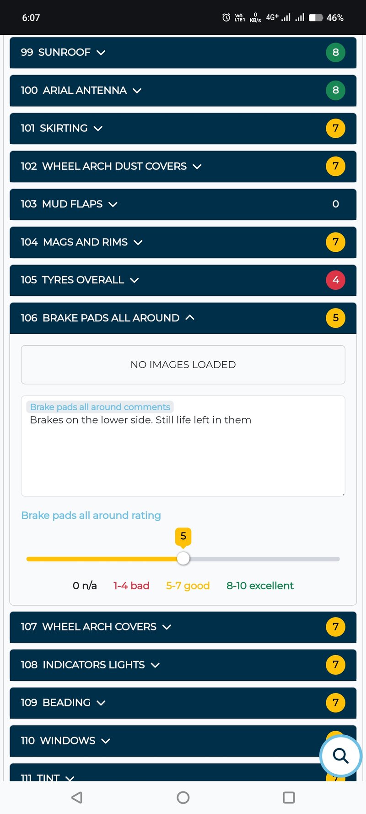The width and height of the screenshot is (366, 814).
Task: Open the 108 Indicators Lights section
Action: pos(183,665)
